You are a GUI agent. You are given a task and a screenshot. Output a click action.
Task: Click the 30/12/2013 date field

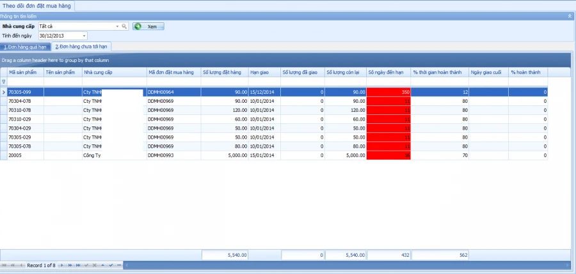[x=60, y=36]
